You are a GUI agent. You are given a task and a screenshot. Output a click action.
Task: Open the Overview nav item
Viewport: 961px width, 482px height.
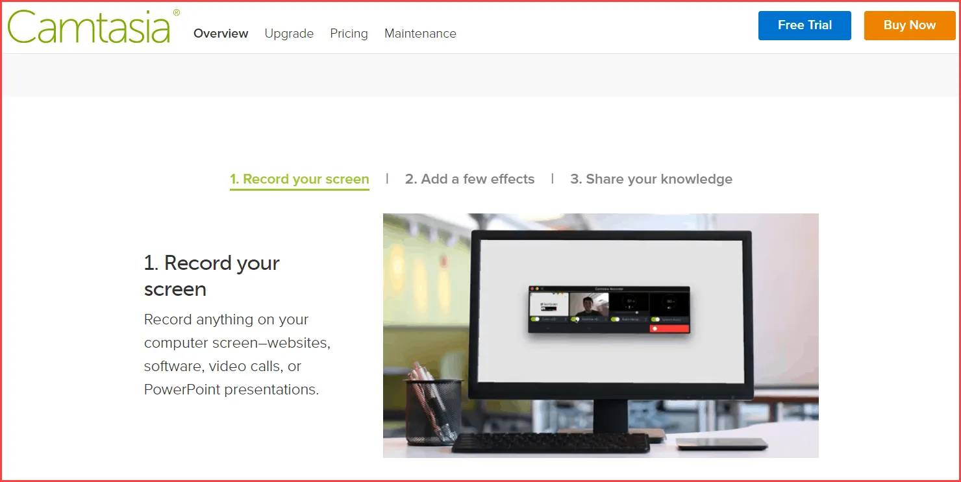coord(221,33)
